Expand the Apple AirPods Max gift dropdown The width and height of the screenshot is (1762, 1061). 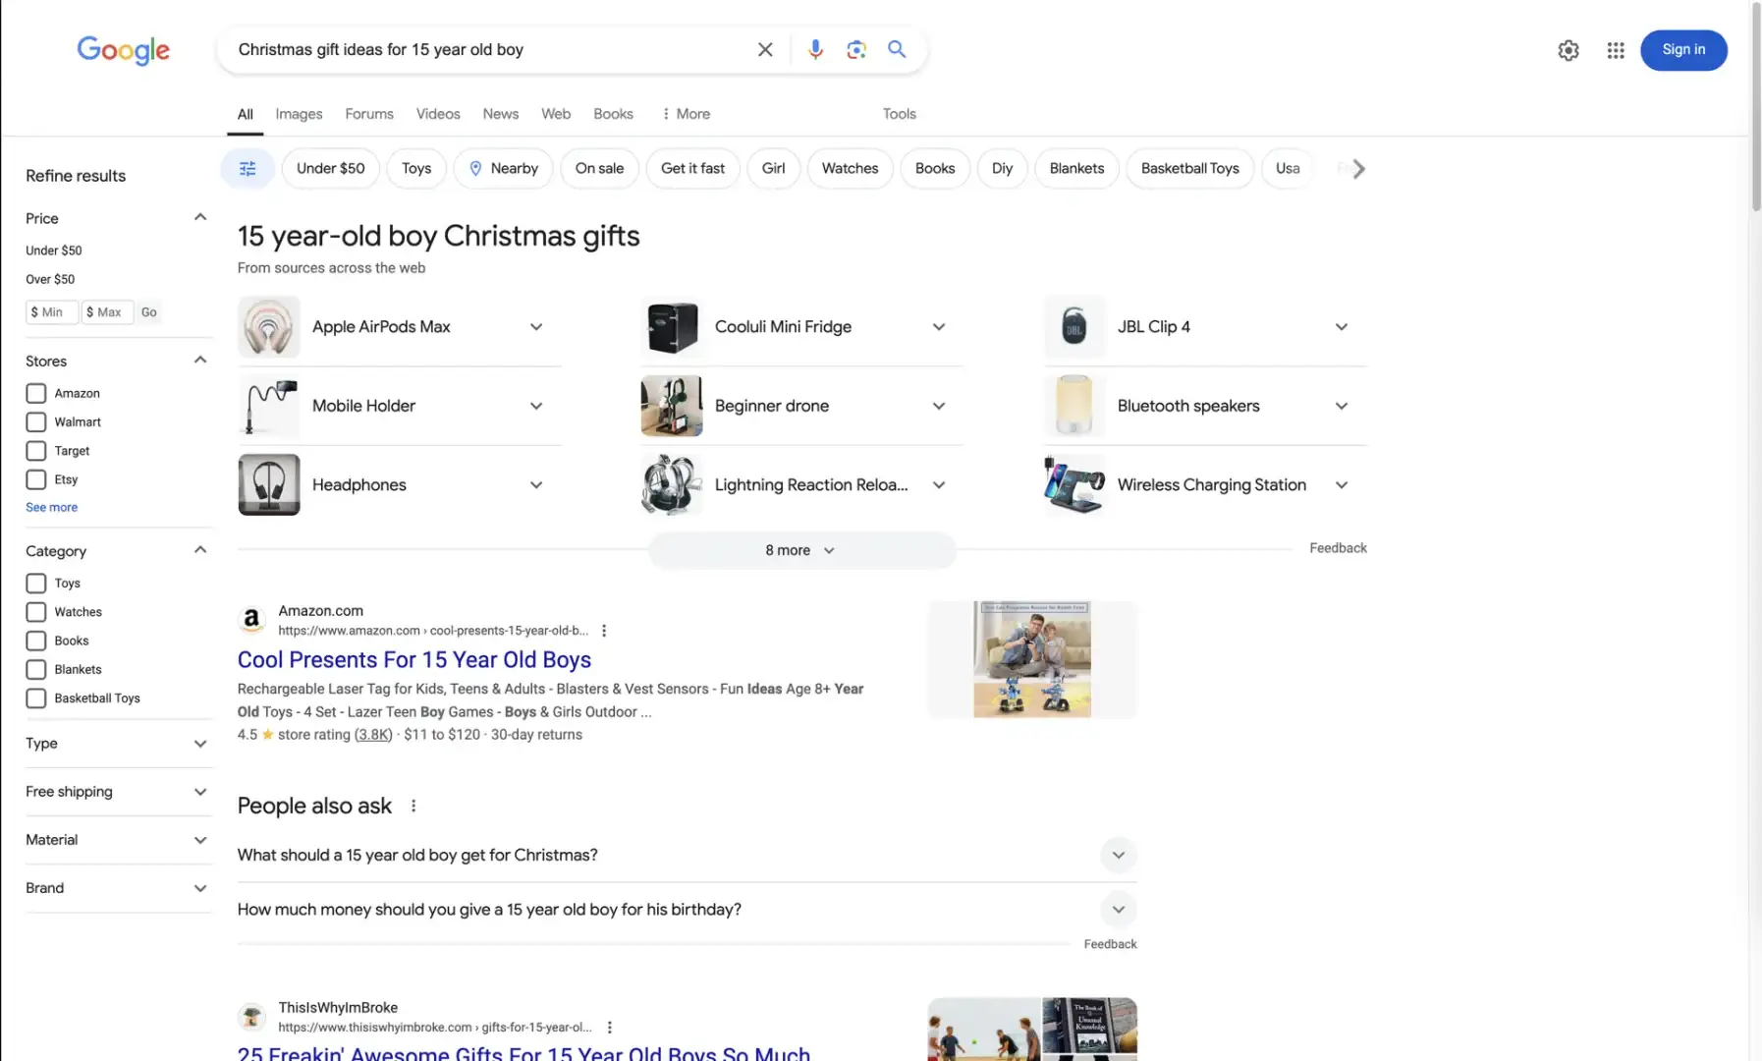tap(536, 326)
